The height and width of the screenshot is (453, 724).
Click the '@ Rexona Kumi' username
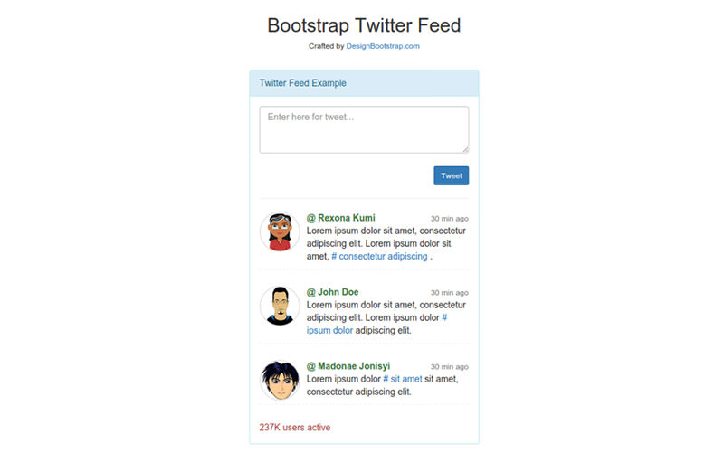[x=341, y=218]
